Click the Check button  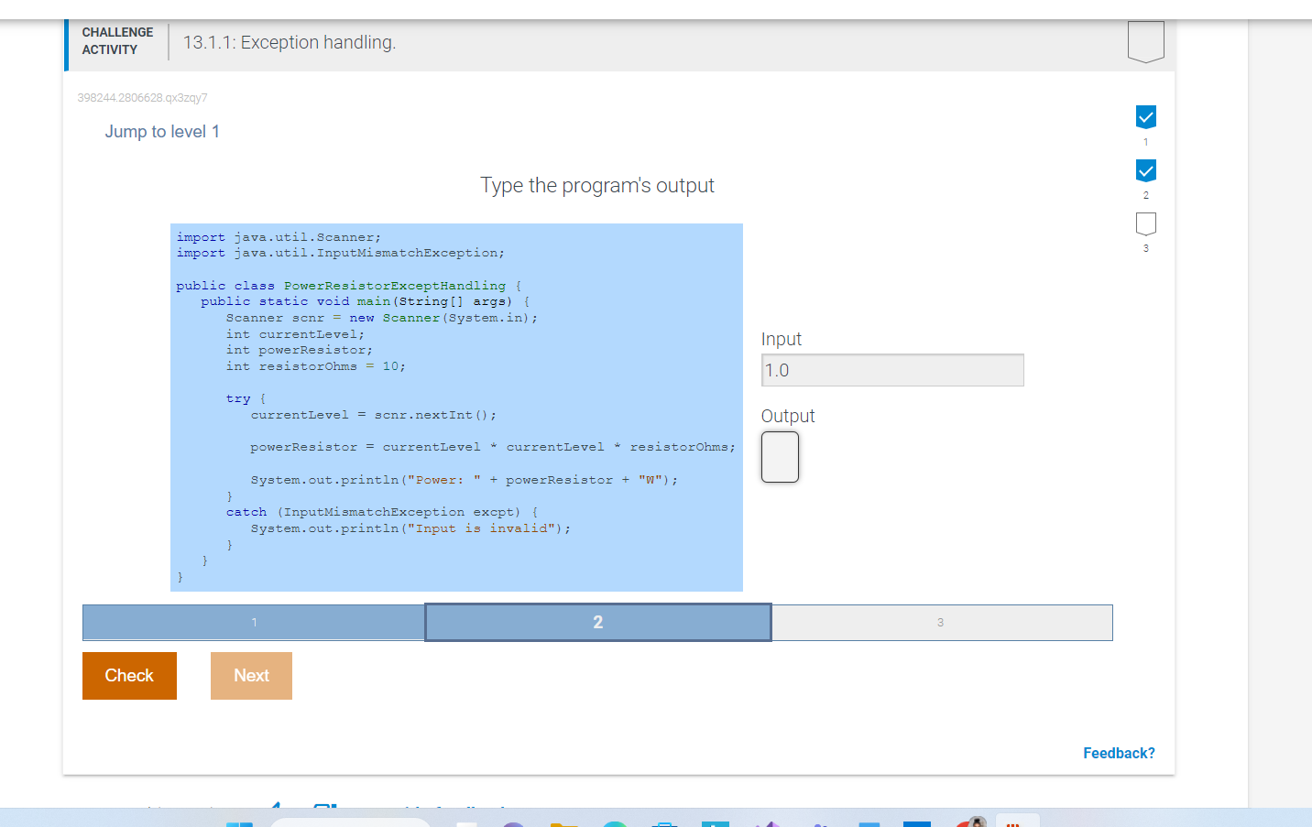point(129,676)
